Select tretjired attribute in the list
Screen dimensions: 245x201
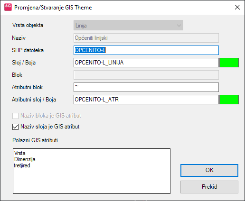coord(22,165)
